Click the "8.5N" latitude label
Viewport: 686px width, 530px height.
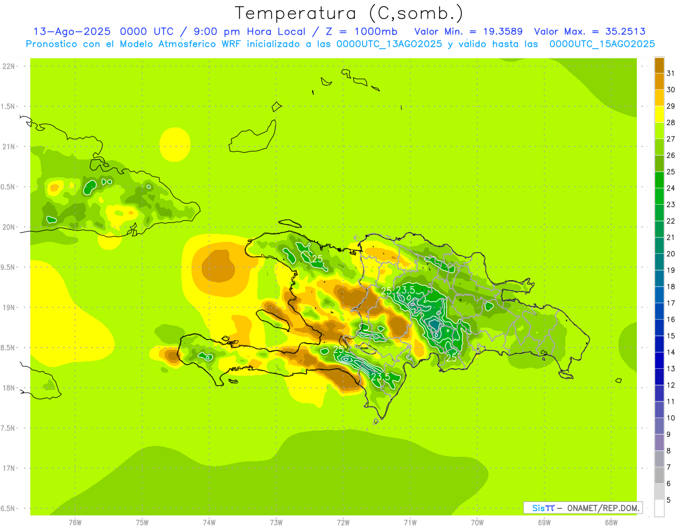click(x=8, y=348)
